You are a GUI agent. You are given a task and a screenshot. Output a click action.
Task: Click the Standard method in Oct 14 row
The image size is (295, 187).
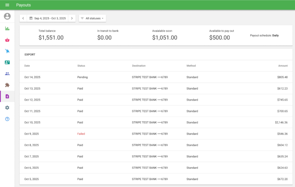(x=192, y=77)
